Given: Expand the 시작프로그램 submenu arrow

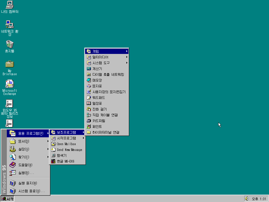Looking at the screenshot, I should (x=83, y=138).
